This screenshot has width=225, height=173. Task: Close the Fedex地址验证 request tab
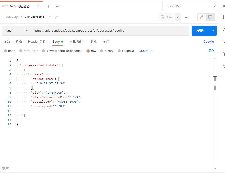pyautogui.click(x=38, y=6)
